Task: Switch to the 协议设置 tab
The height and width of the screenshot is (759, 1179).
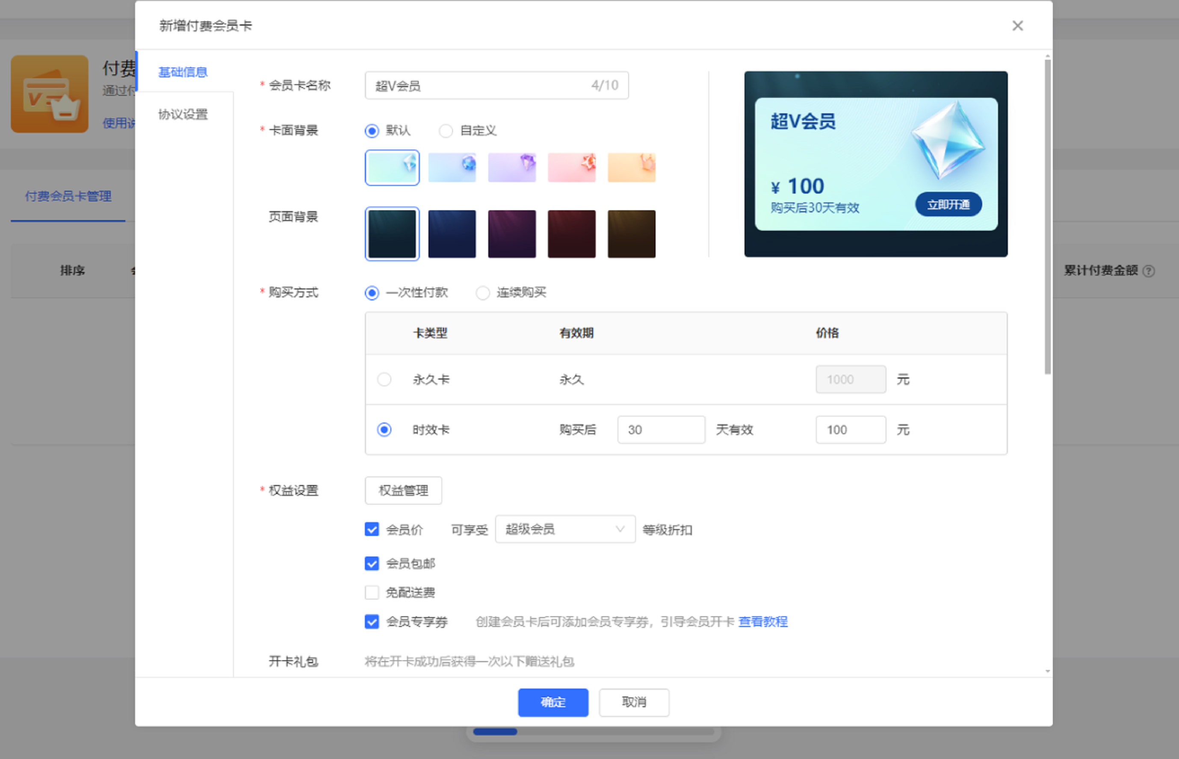Action: tap(183, 115)
